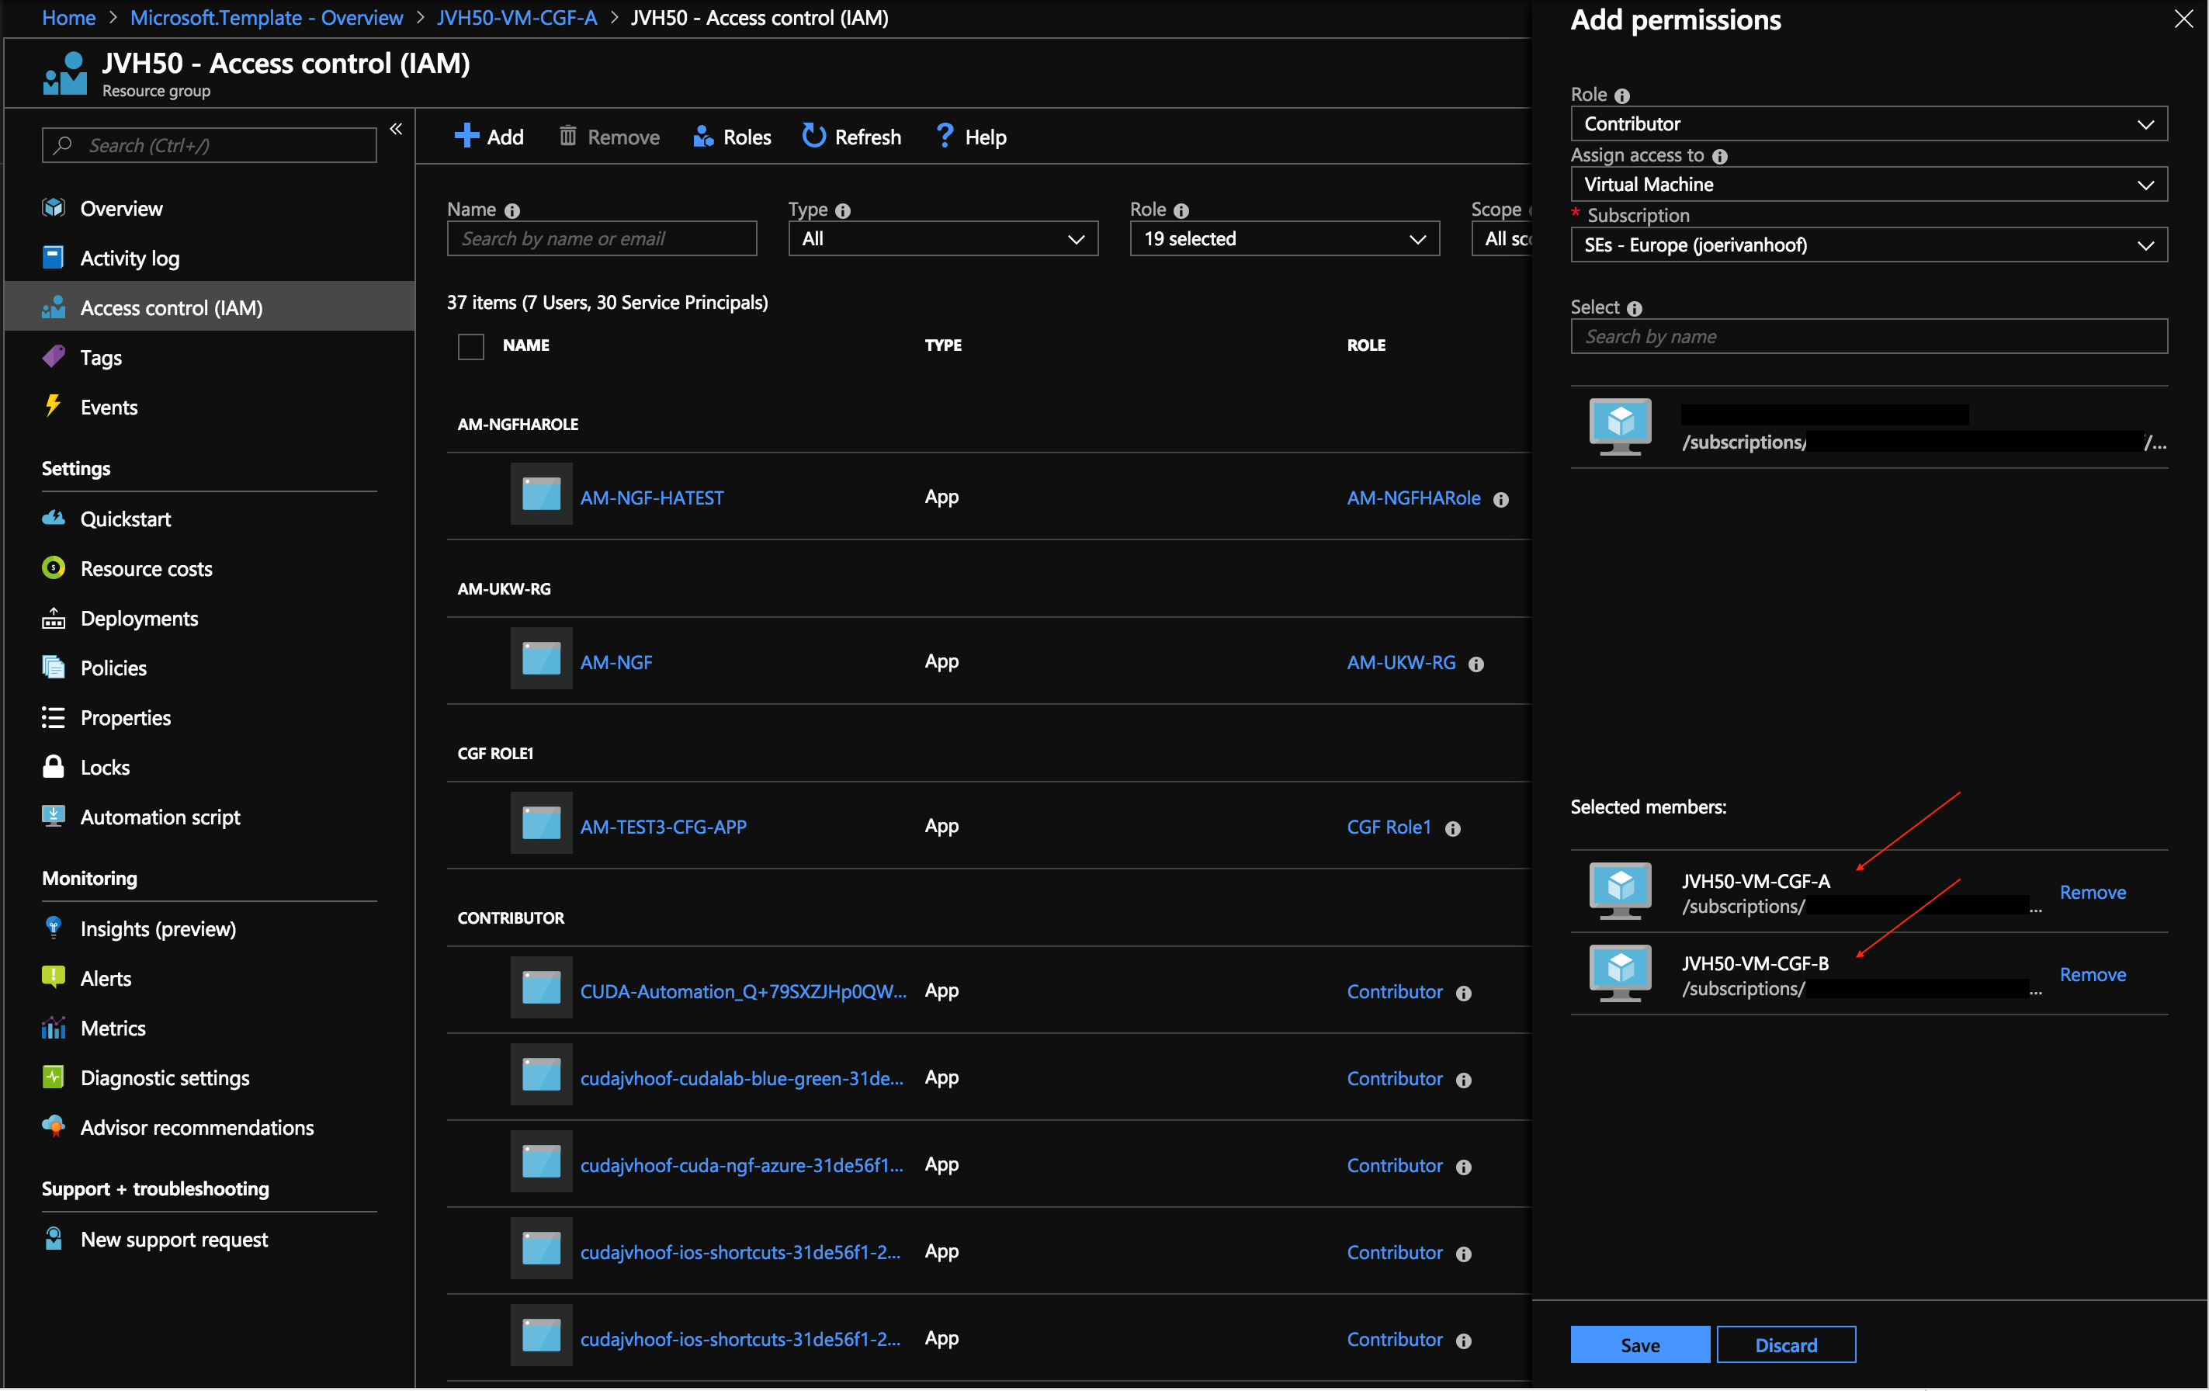Screen dimensions: 2209x1391
Task: Open the AM-TEST3-CFG-APP link
Action: pos(664,826)
